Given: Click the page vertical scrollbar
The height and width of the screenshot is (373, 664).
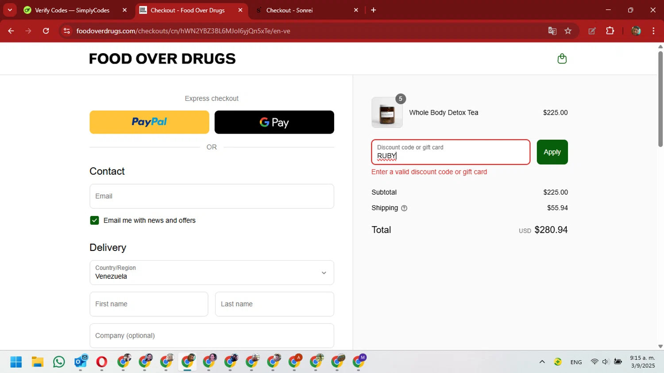Looking at the screenshot, I should pos(660,99).
